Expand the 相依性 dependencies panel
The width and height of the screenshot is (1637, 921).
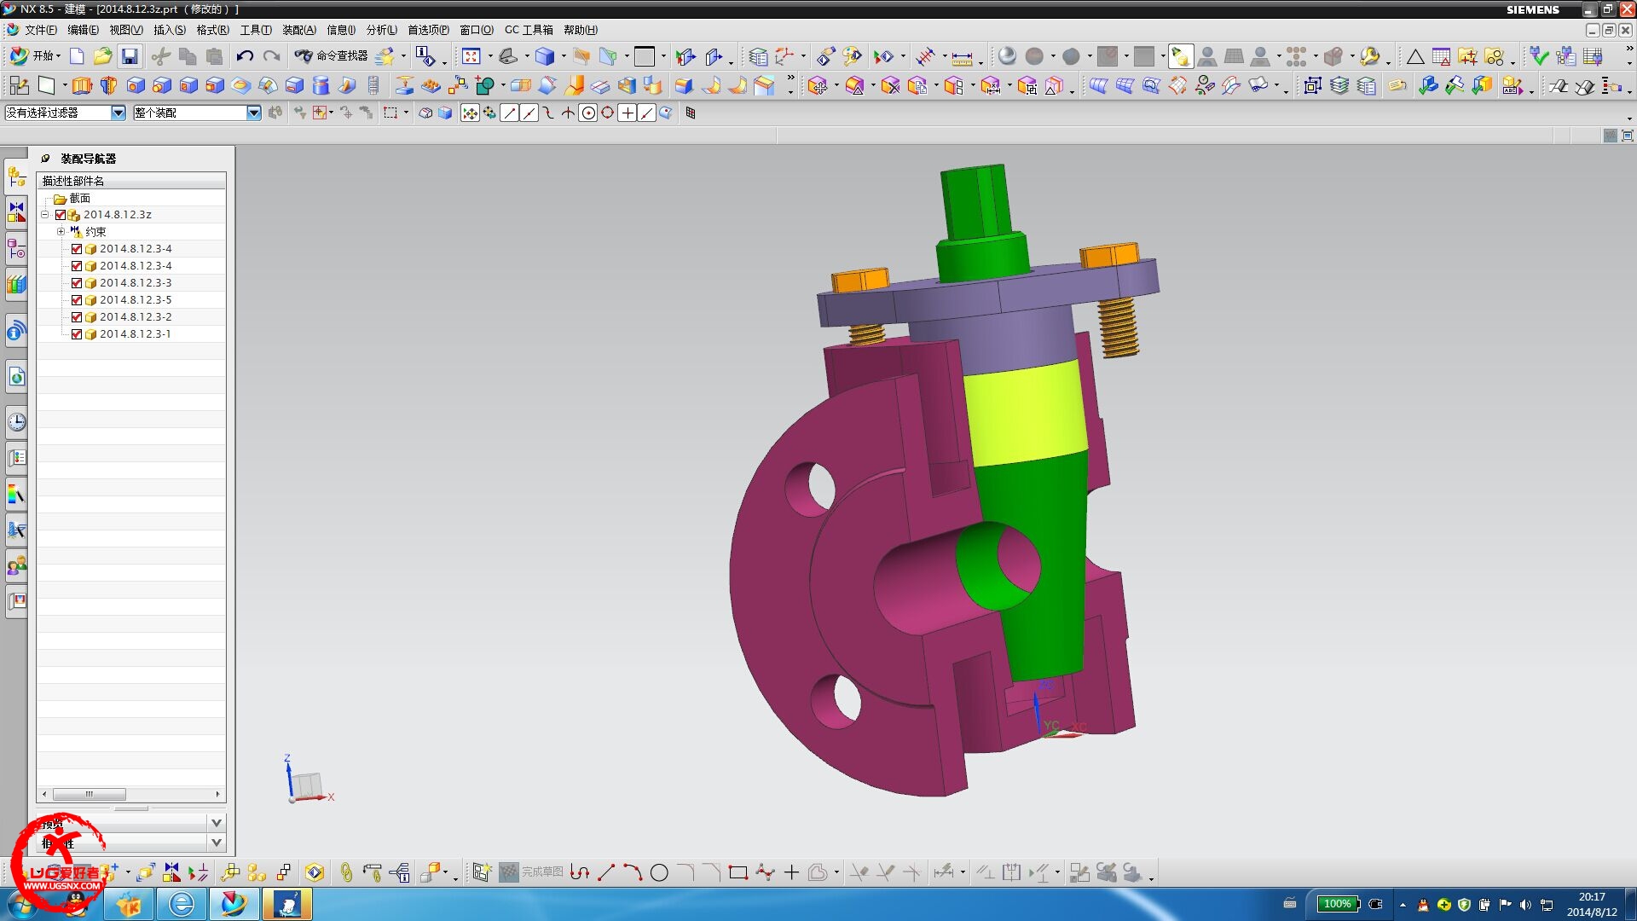click(217, 843)
